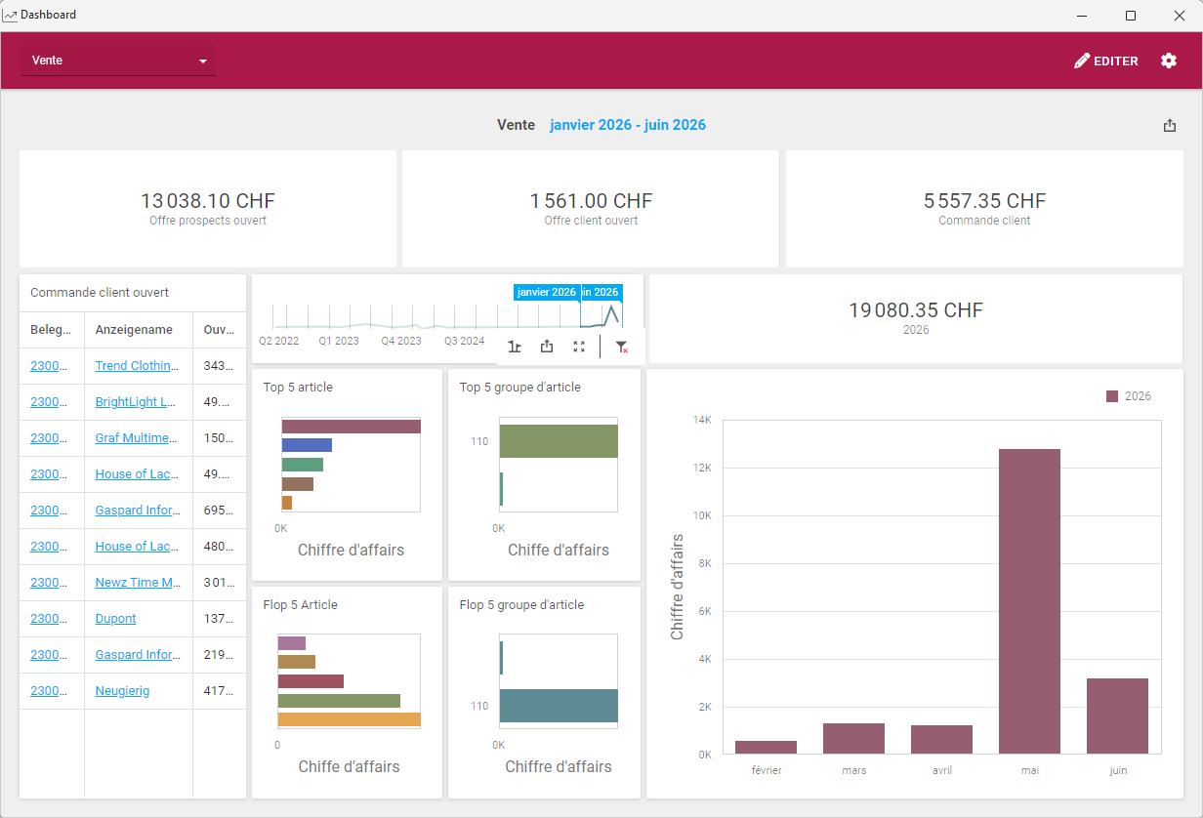Select the Offre prospects ouvert card

(208, 209)
